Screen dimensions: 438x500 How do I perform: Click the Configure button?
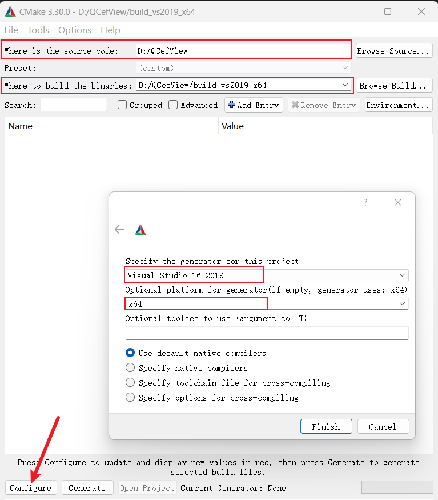point(31,487)
